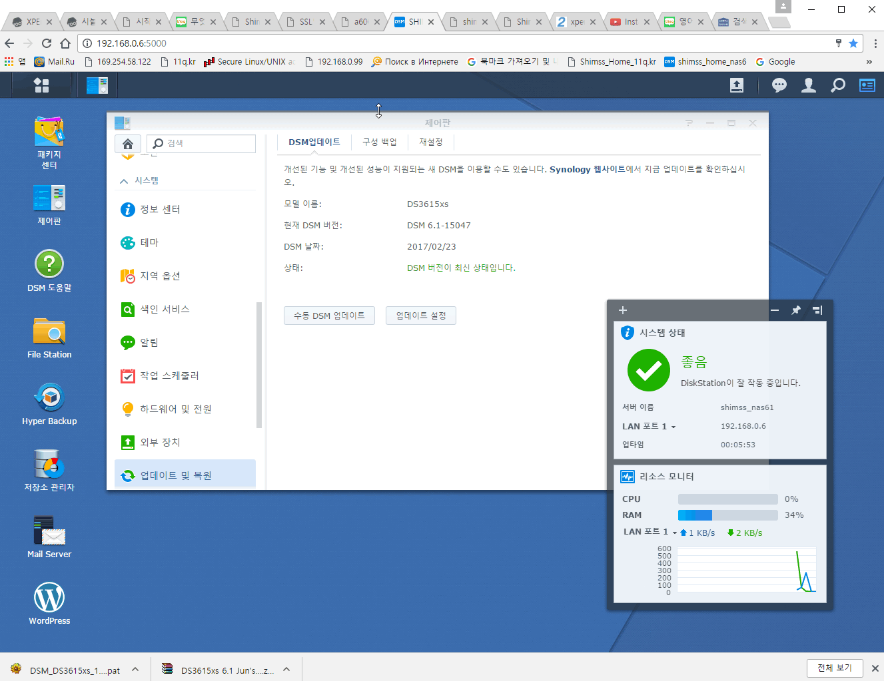Viewport: 884px width, 681px height.
Task: Open the shimss_home_nas6 bookmark
Action: [x=705, y=62]
